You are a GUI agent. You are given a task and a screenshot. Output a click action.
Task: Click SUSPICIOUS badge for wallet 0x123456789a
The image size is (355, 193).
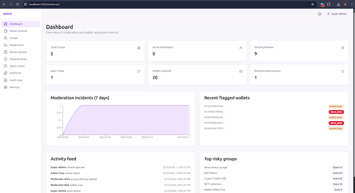pos(335,106)
